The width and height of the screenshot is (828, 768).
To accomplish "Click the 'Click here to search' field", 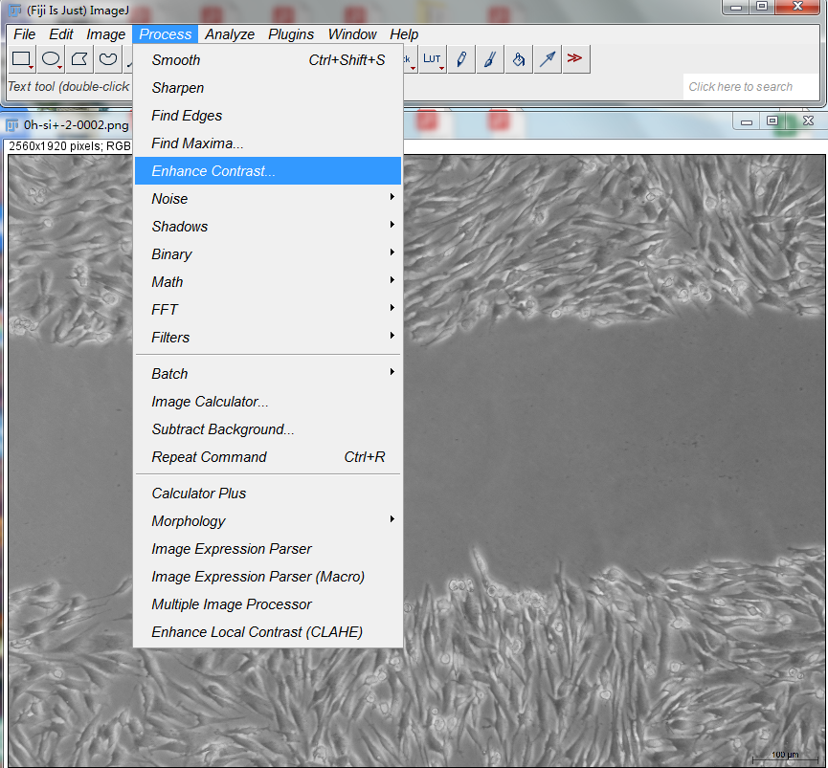I will pyautogui.click(x=750, y=86).
